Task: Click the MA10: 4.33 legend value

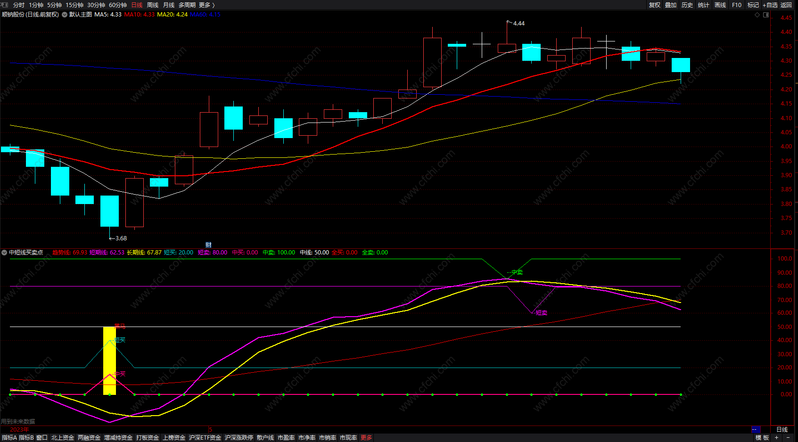Action: coord(140,15)
